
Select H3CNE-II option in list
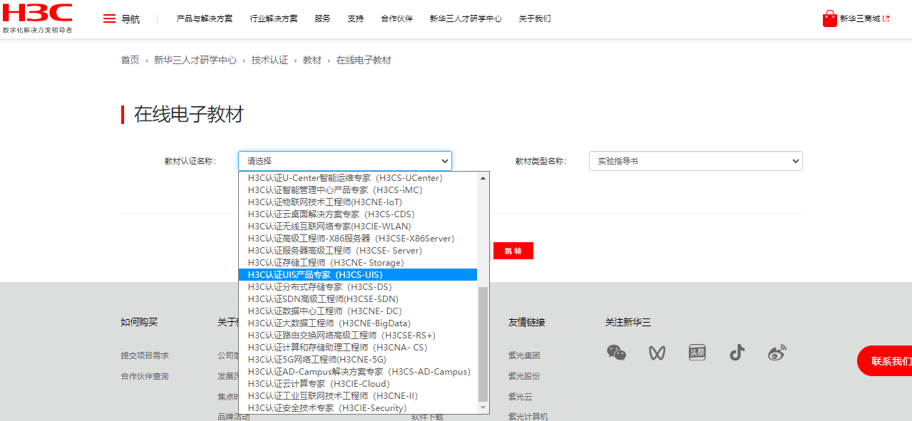(358, 396)
